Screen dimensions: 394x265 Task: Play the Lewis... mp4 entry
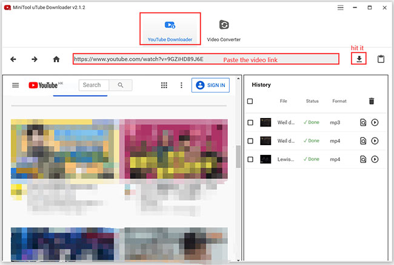click(x=375, y=159)
